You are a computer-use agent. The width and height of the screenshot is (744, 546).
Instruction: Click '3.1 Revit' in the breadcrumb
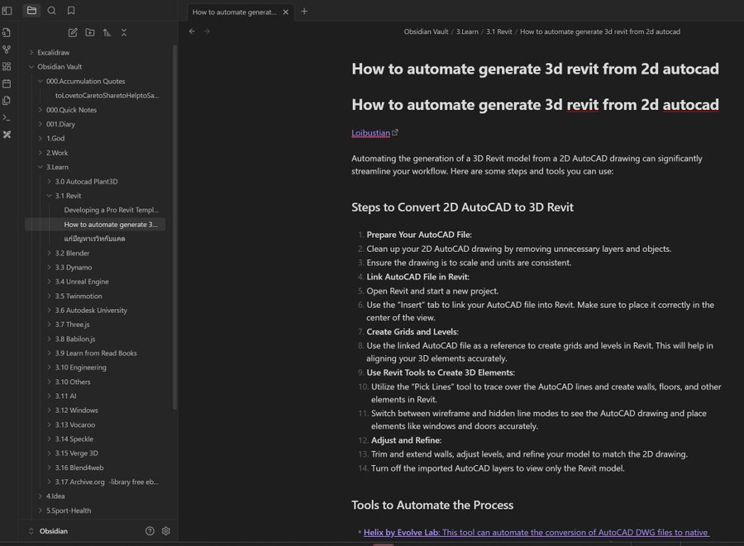point(498,31)
